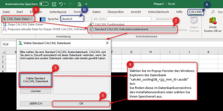
Task: Switch to the Entwicklertools tab
Action: point(158,12)
